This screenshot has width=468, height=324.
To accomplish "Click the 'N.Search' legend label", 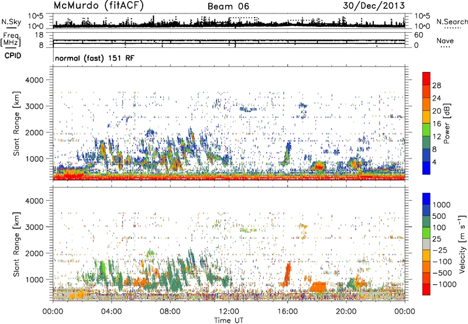I will coord(452,22).
